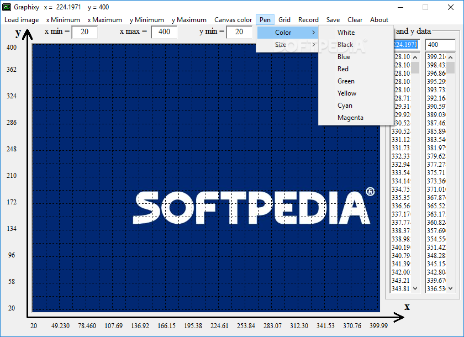This screenshot has height=337, width=464.
Task: Open the Grid menu
Action: [x=284, y=20]
